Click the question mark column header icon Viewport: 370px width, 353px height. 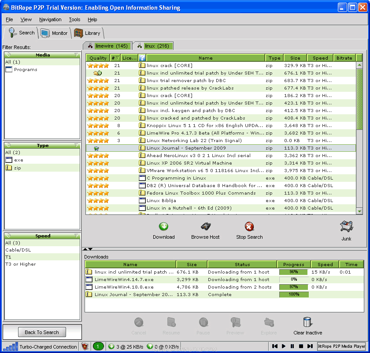(x=142, y=58)
